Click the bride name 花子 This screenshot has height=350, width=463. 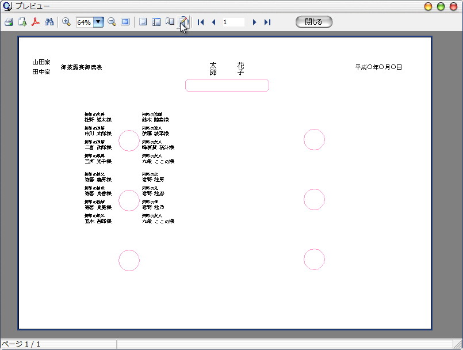click(x=240, y=69)
